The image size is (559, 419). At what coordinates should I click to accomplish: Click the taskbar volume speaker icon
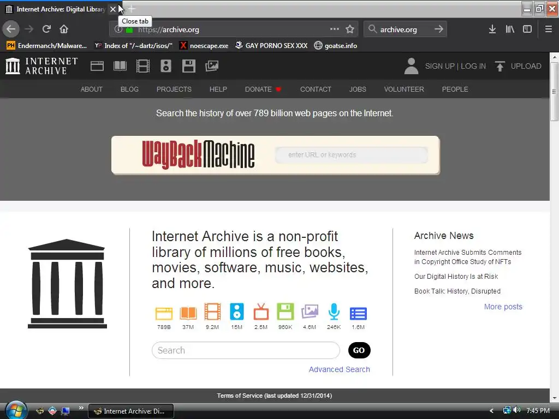pyautogui.click(x=516, y=410)
